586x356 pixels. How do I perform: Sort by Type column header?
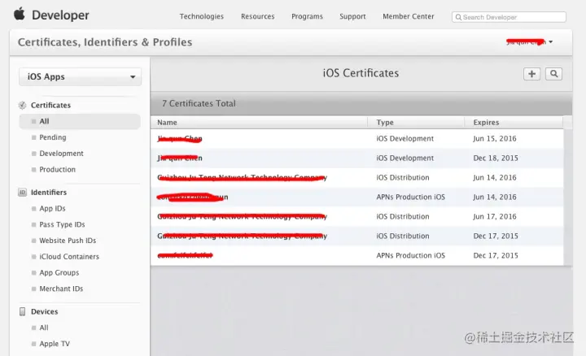coord(416,123)
